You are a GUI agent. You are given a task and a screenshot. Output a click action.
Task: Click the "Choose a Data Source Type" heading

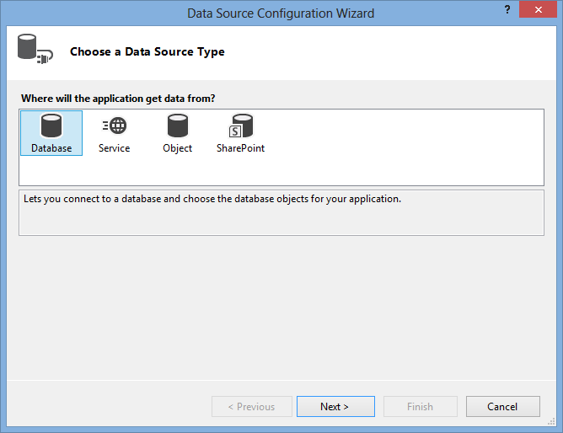tap(147, 51)
